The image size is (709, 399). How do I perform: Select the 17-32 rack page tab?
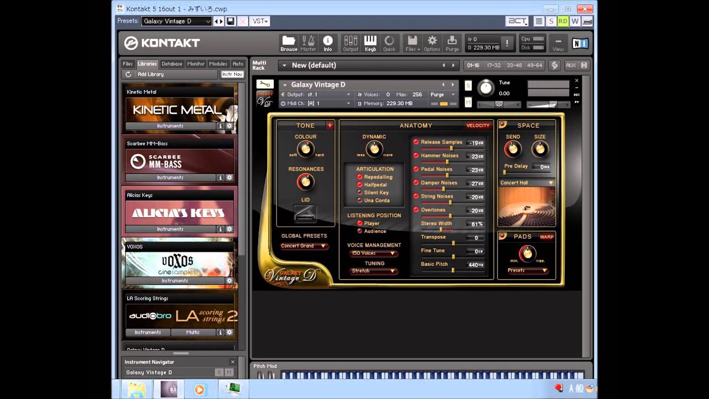coord(494,65)
